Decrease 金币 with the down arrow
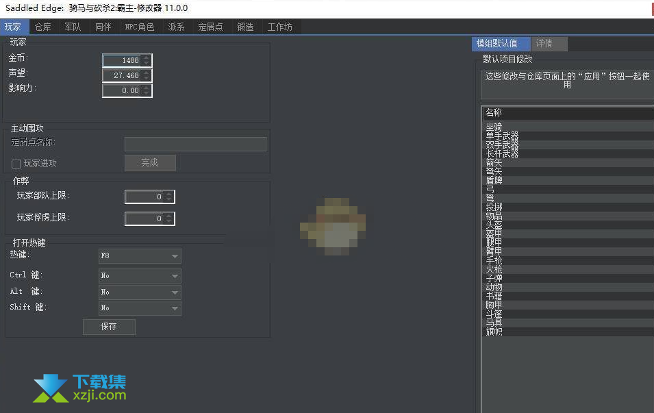The width and height of the screenshot is (654, 413). point(146,64)
